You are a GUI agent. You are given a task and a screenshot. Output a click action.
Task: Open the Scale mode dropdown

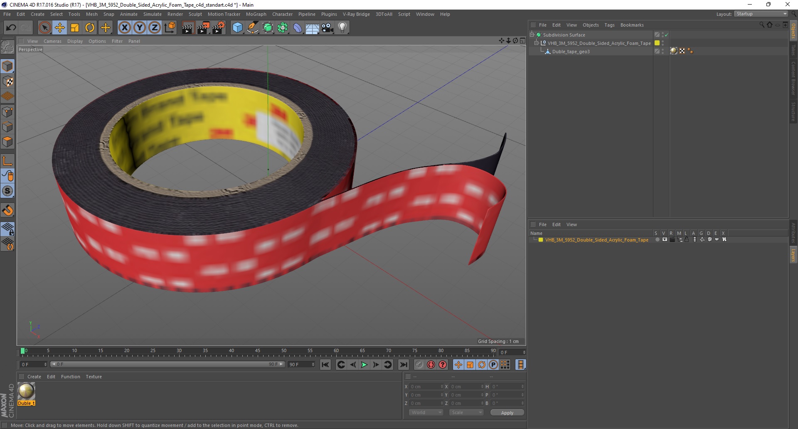[x=467, y=412]
